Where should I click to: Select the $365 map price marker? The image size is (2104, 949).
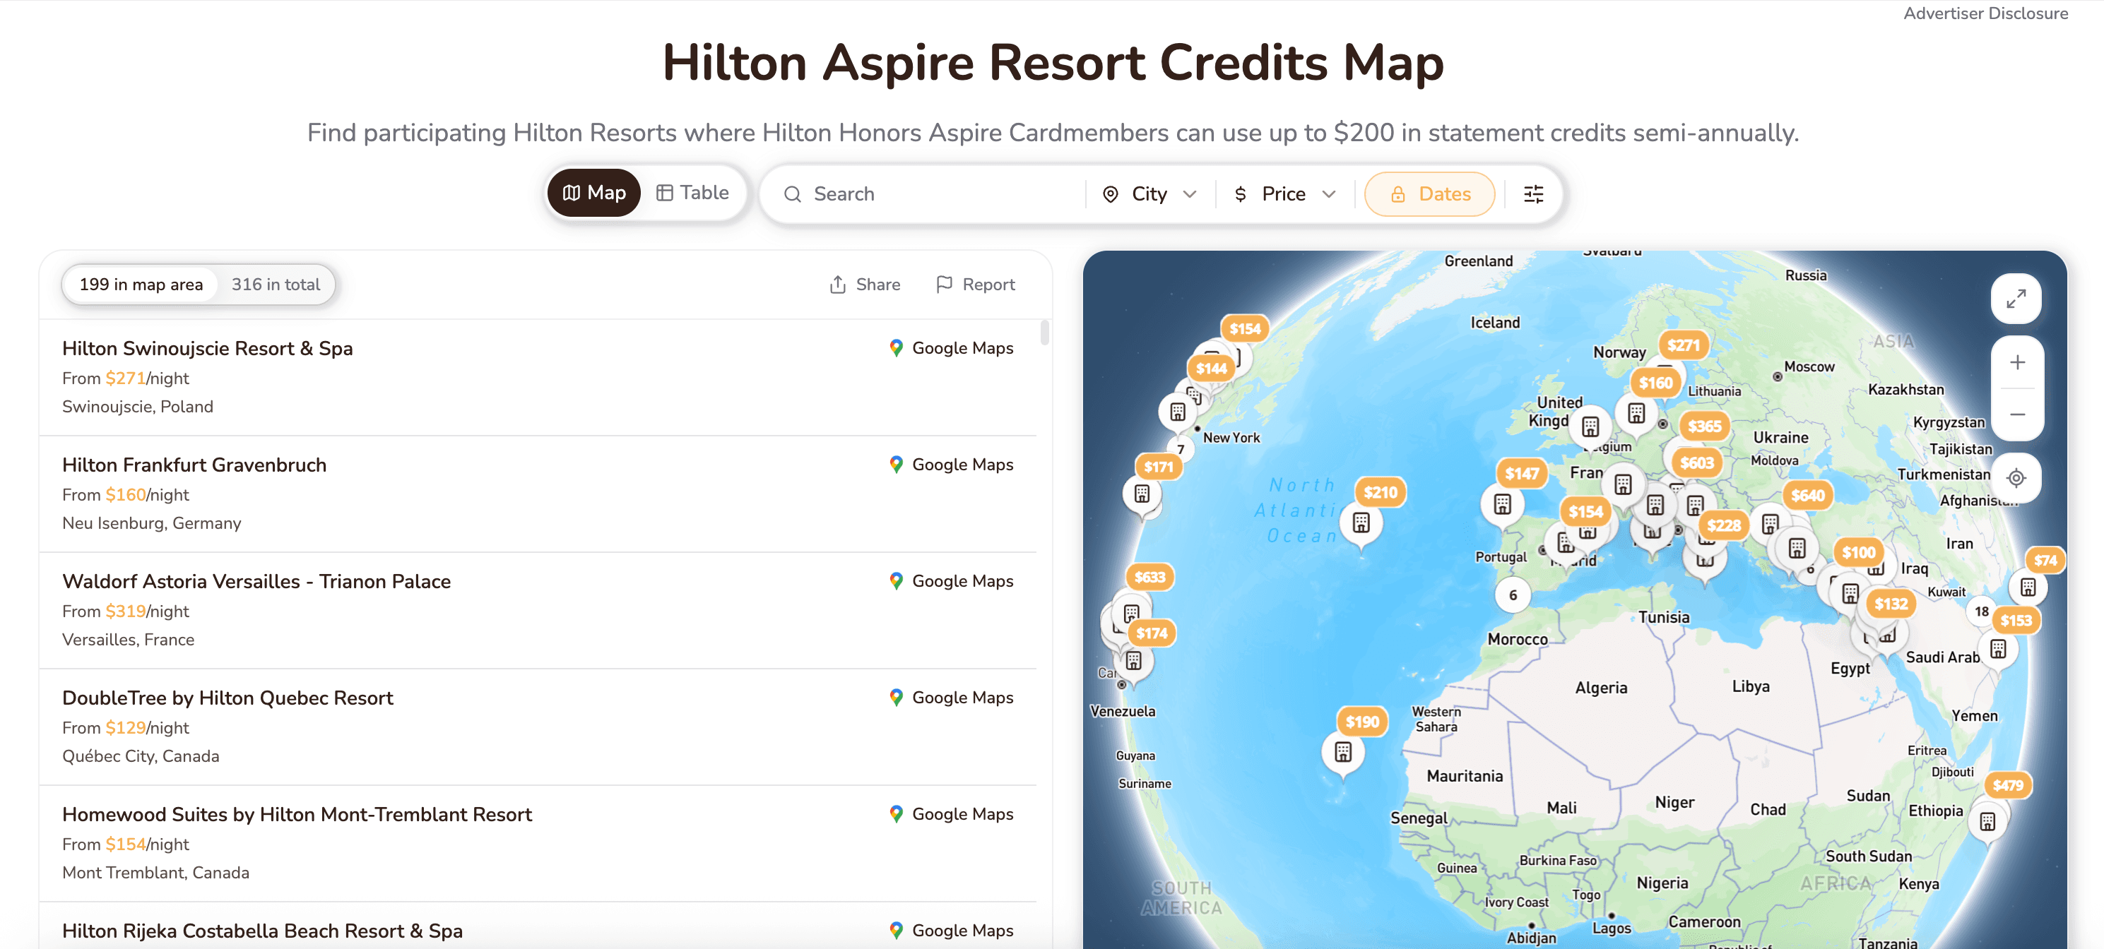point(1704,426)
